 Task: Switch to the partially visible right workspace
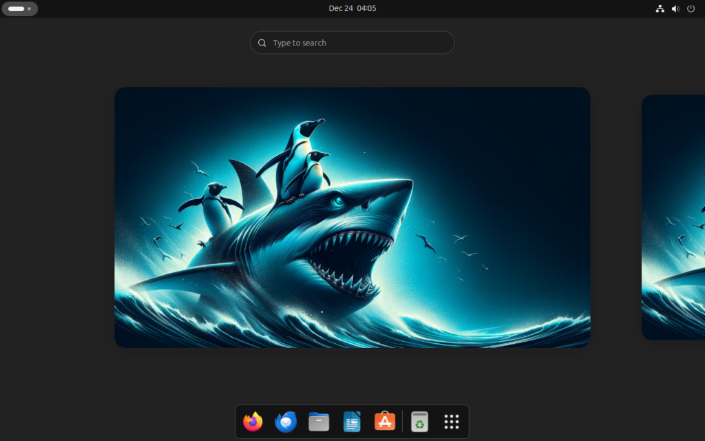pyautogui.click(x=673, y=217)
